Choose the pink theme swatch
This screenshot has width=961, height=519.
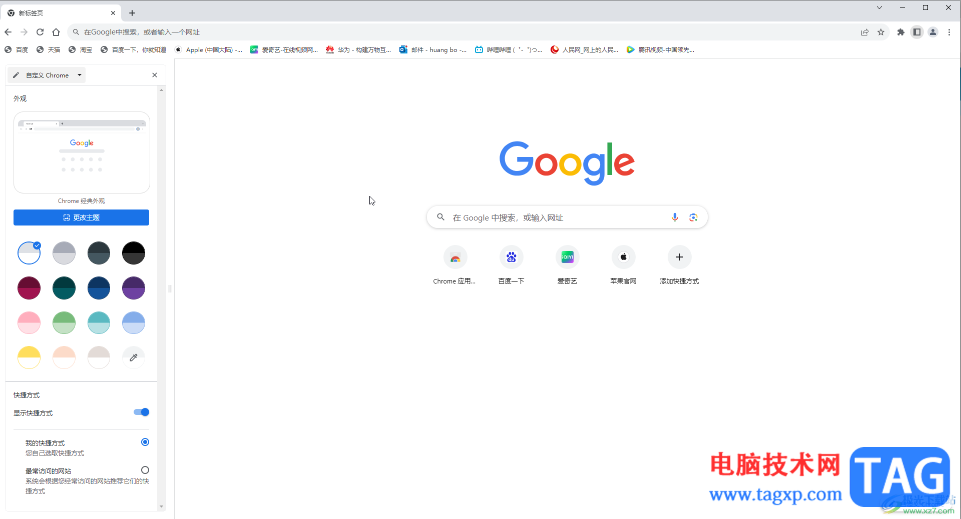click(x=29, y=322)
